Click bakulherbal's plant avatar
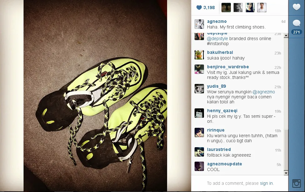Screen dimensions: 305x192 click(199, 55)
